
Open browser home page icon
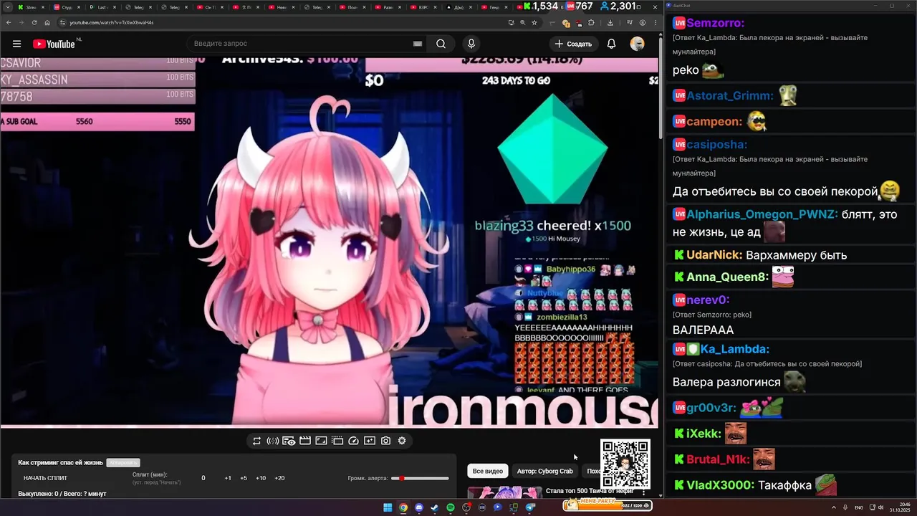point(47,22)
